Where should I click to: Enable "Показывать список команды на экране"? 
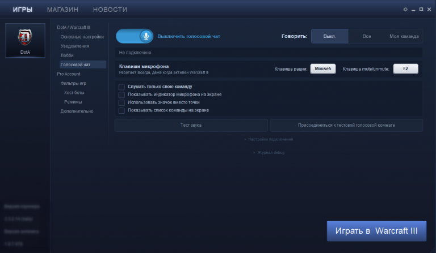121,110
